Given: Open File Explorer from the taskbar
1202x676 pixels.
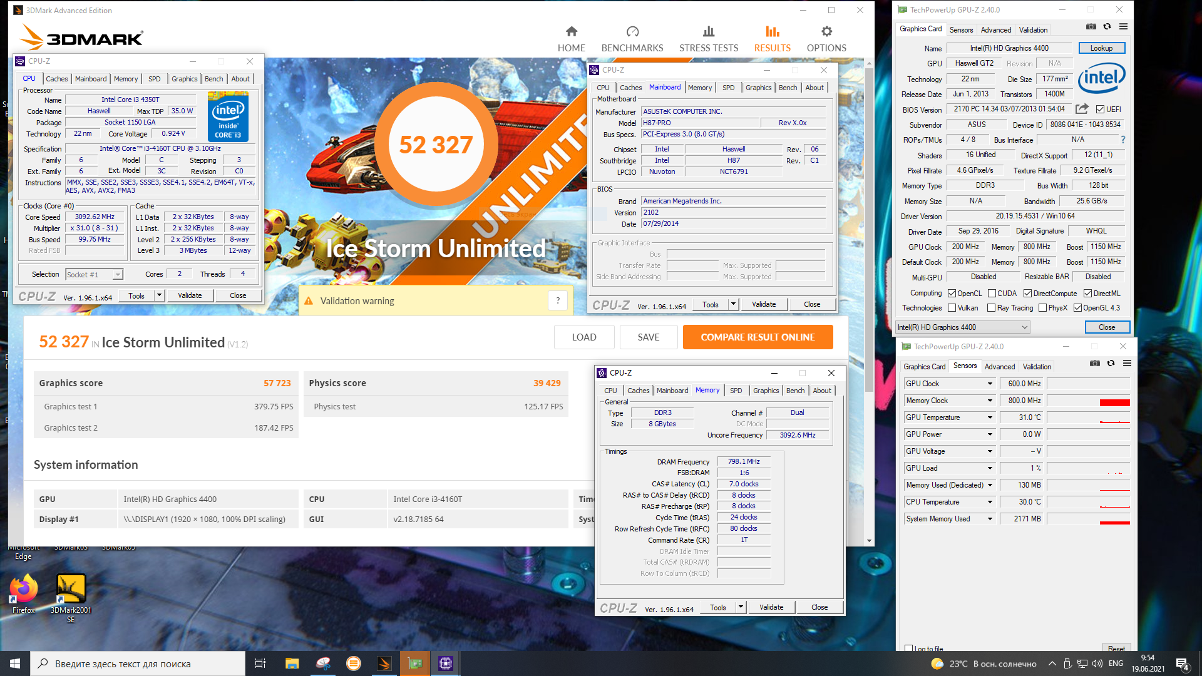Looking at the screenshot, I should 292,663.
